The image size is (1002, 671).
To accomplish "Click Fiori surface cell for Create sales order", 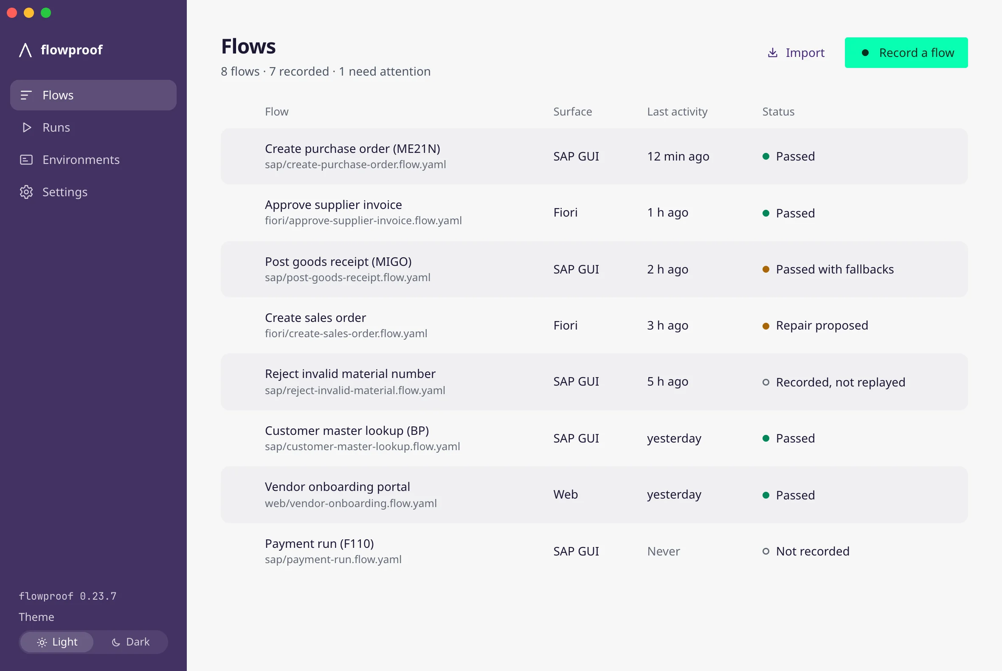I will (565, 326).
